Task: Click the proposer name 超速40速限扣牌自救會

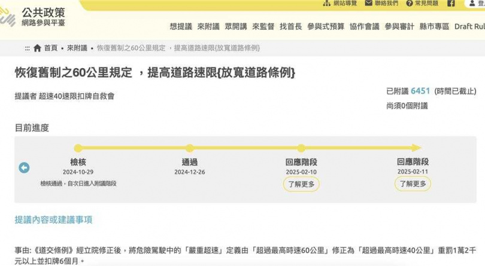Action: pyautogui.click(x=77, y=96)
